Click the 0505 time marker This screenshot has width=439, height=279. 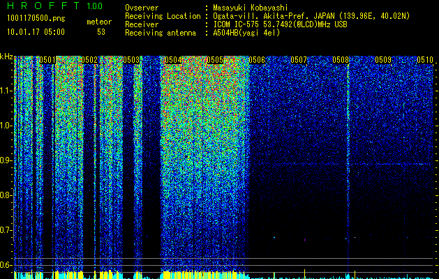pos(215,60)
